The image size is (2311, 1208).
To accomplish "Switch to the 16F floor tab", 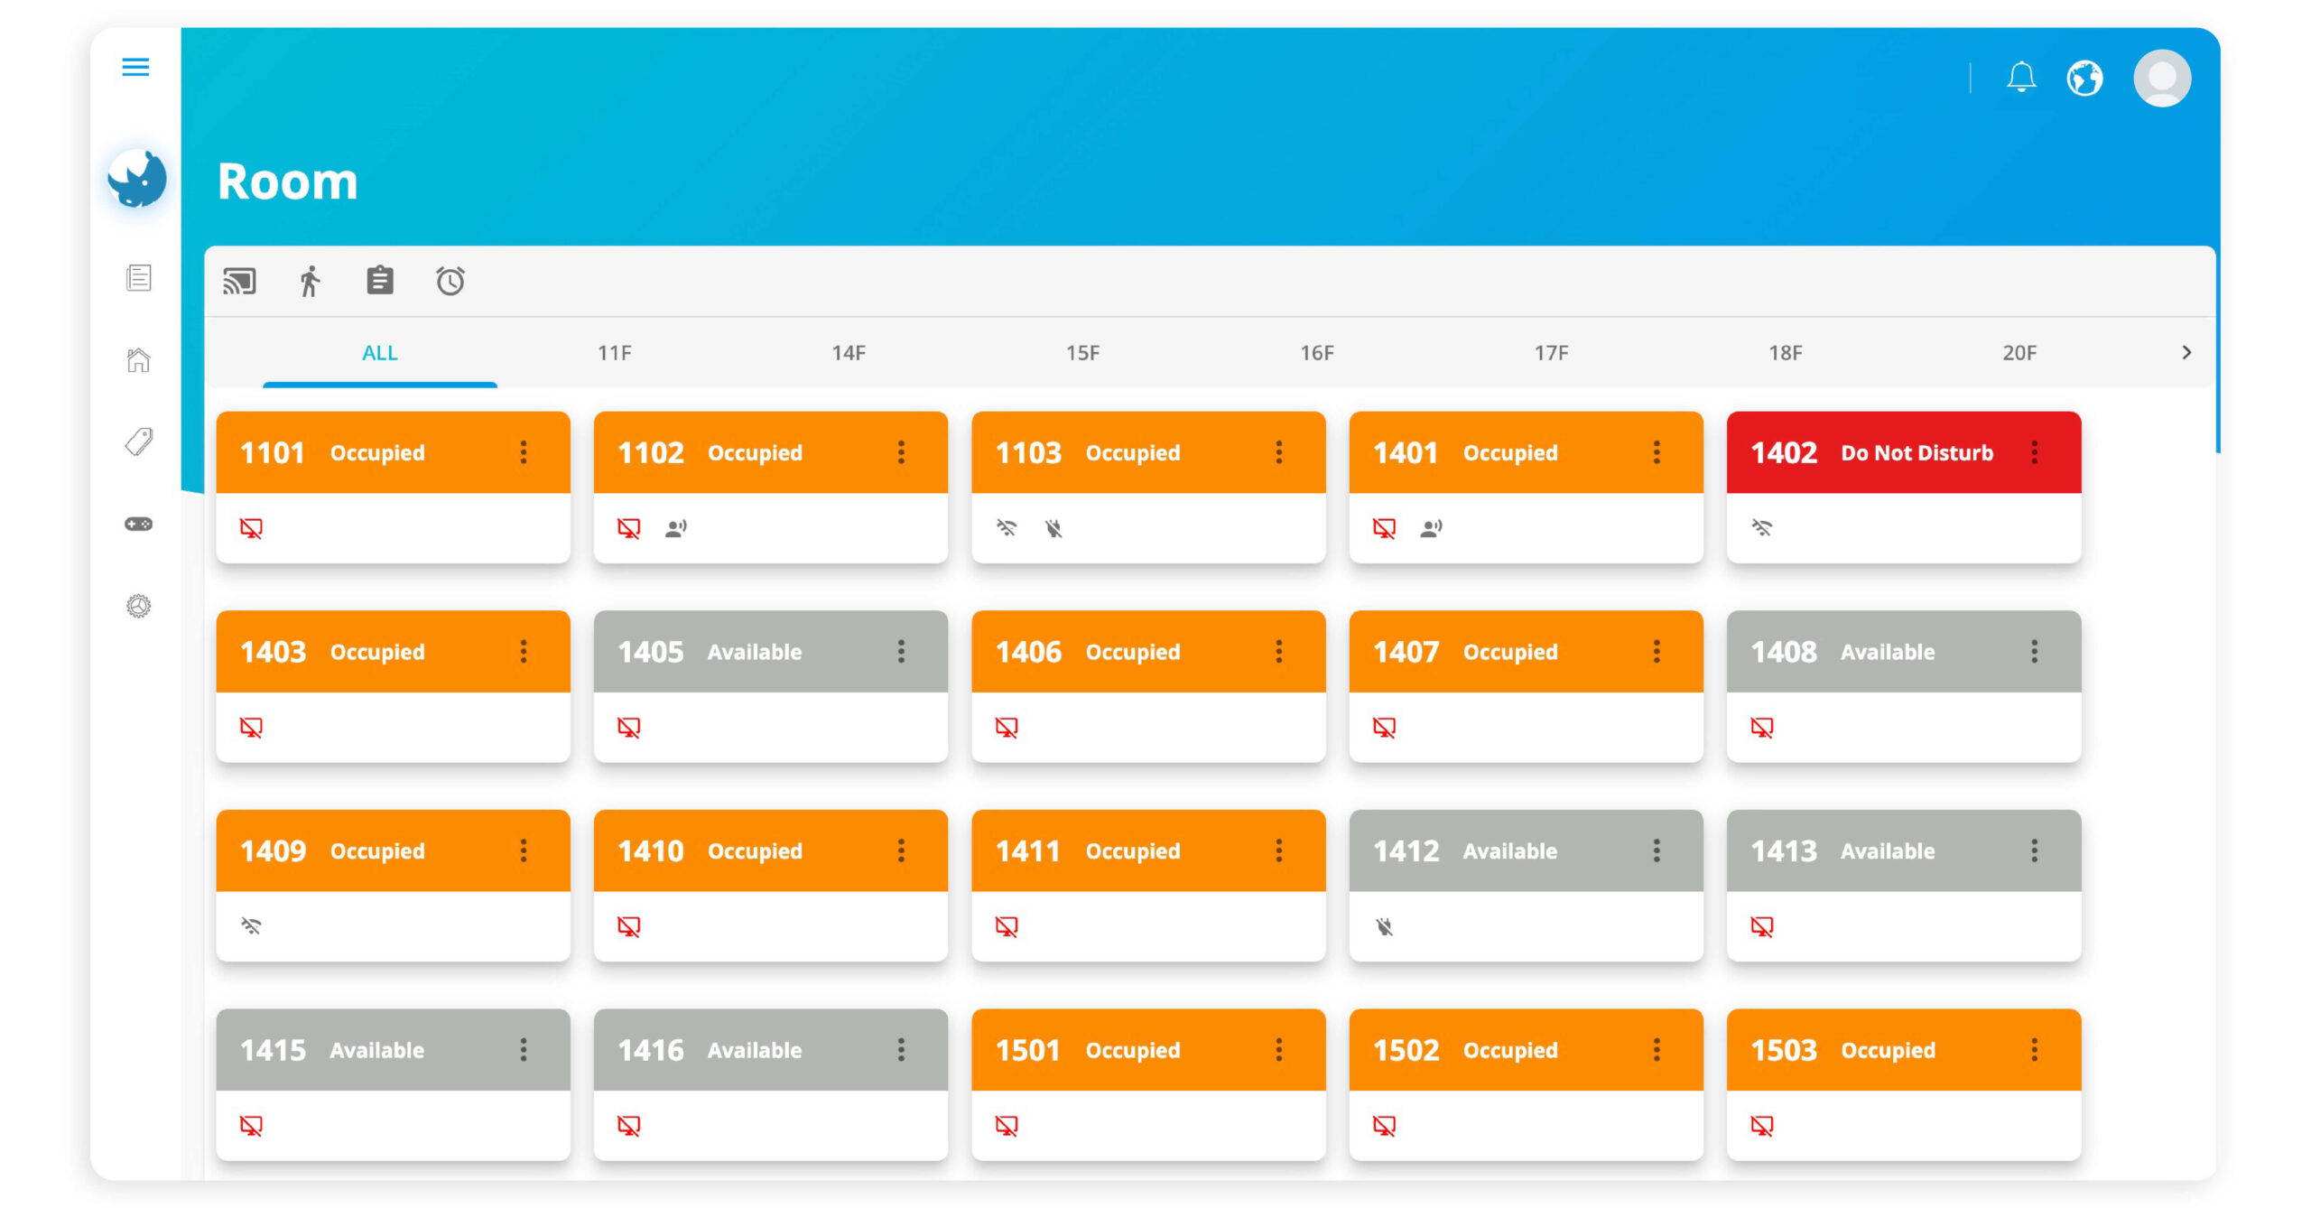I will click(1317, 353).
